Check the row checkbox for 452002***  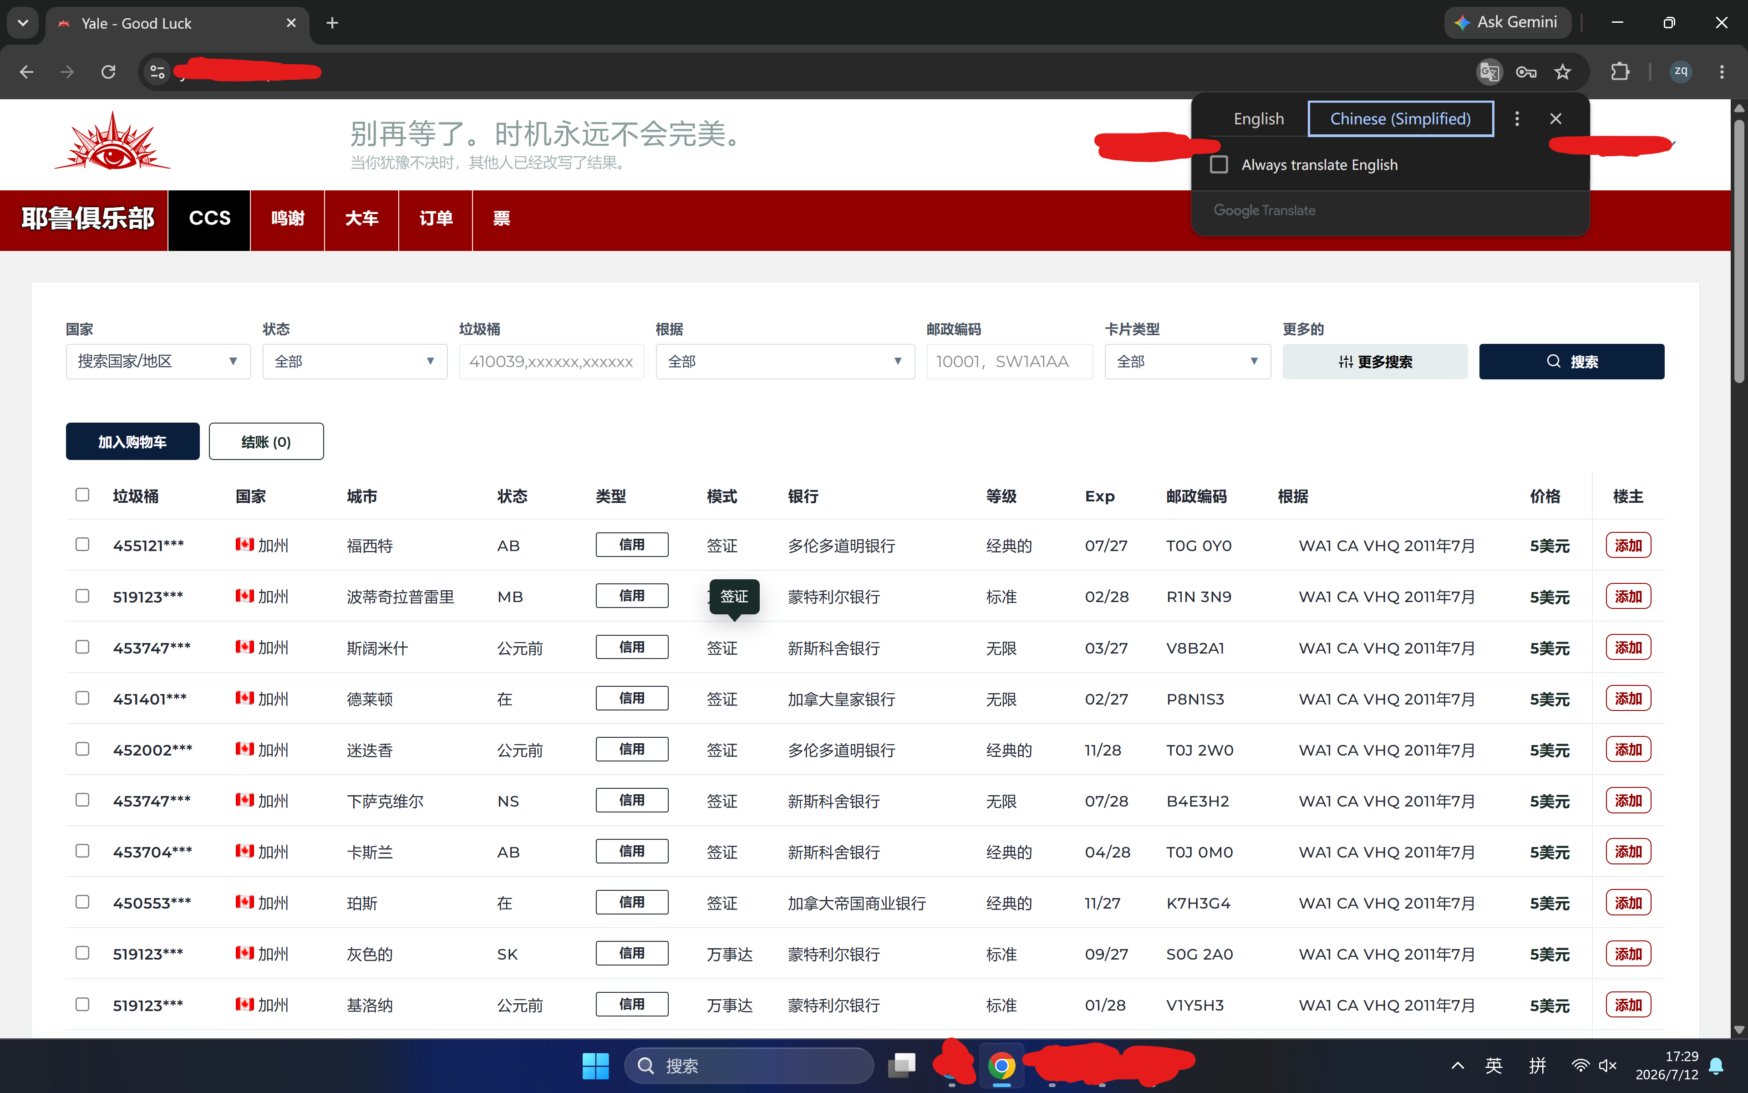point(82,749)
